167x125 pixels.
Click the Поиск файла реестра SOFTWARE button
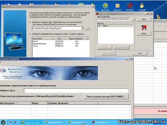pos(106,97)
